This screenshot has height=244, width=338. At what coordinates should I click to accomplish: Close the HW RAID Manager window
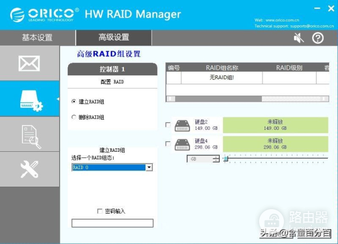[x=331, y=8]
